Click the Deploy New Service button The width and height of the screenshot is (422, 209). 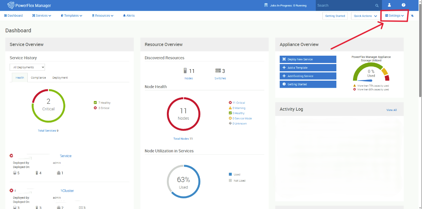pos(308,59)
